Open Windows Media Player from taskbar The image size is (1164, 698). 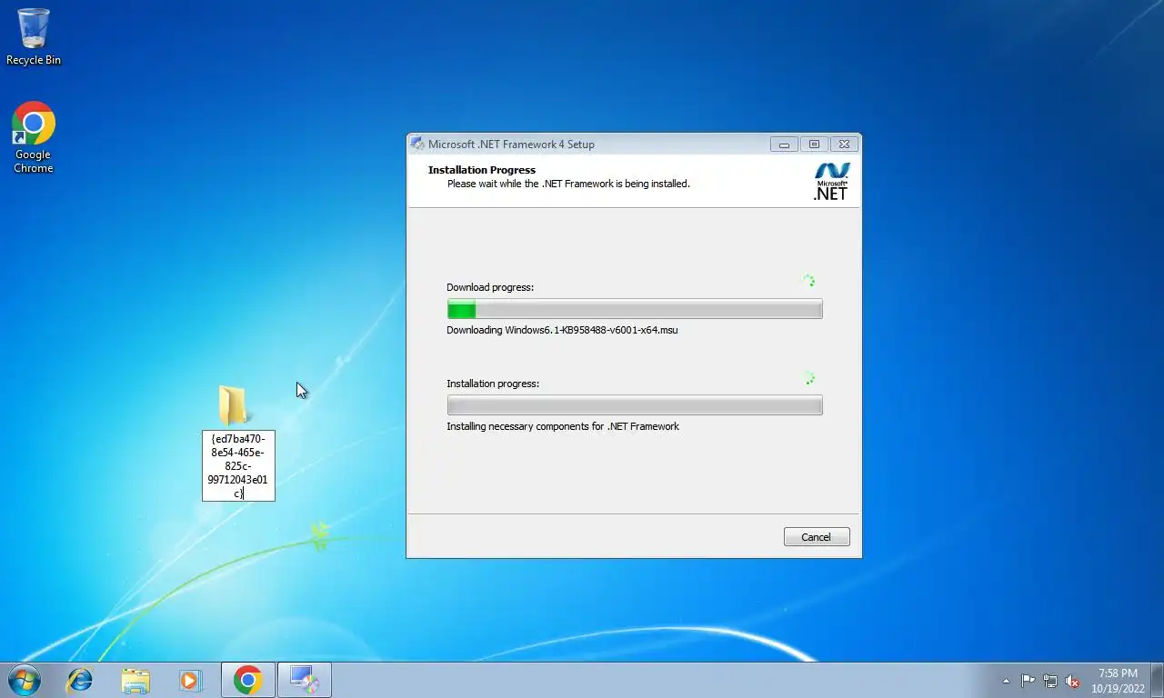190,680
